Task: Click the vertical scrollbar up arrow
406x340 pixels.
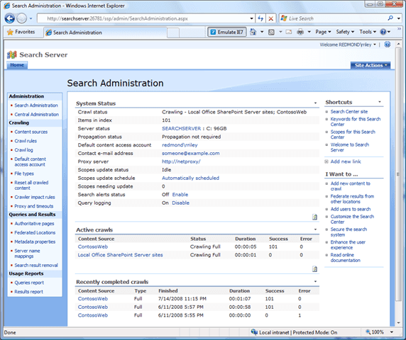Action: (398, 44)
